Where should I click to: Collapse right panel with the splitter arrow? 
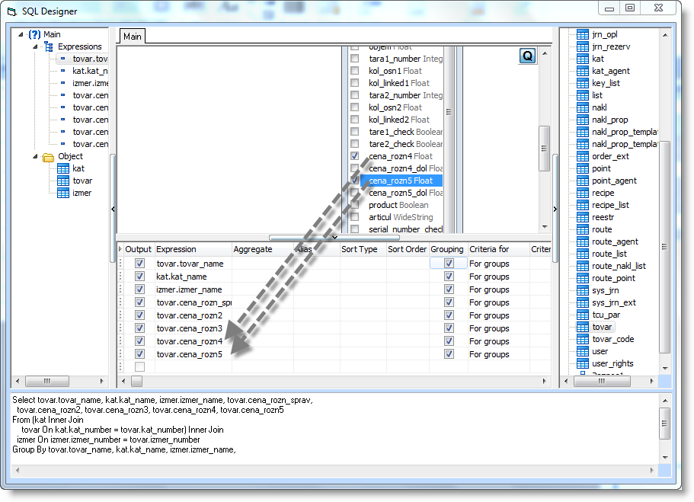pyautogui.click(x=555, y=209)
